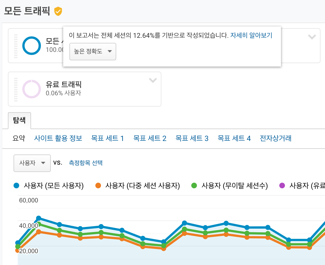The image size is (325, 265).
Task: Click the blue donut chart for 모든 사용자 segment
Action: [32, 46]
